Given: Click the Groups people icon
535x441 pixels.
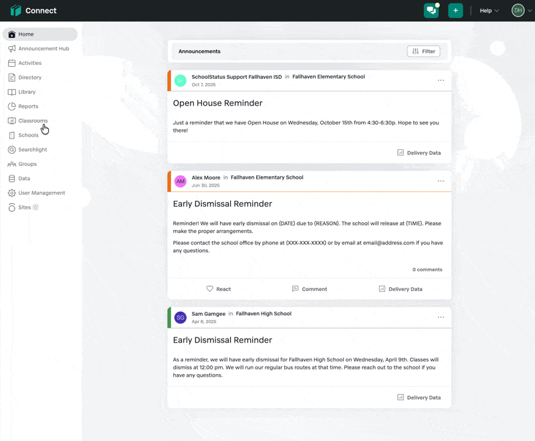Looking at the screenshot, I should 12,164.
